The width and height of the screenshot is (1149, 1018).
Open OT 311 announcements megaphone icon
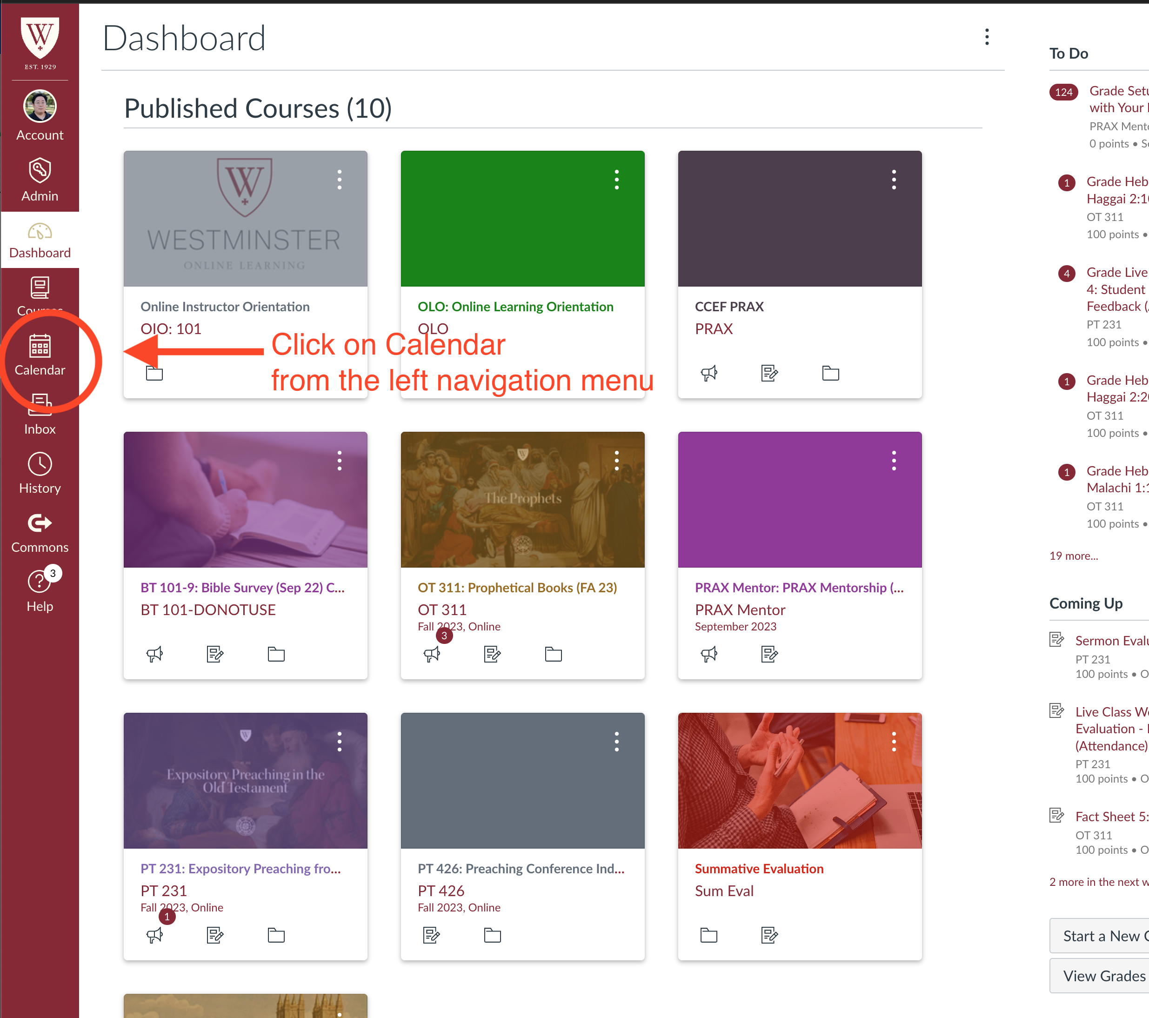(432, 654)
